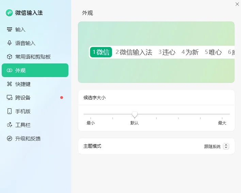This screenshot has width=241, height=193.
Task: Close the settings window
Action: (237, 4)
